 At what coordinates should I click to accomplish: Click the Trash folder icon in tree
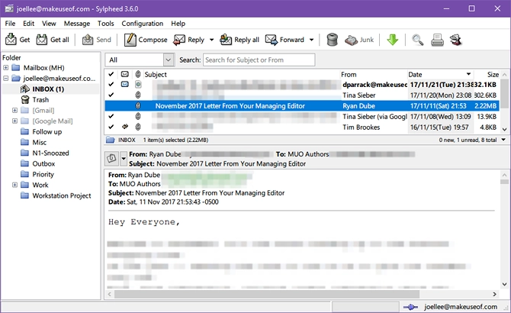pyautogui.click(x=25, y=99)
